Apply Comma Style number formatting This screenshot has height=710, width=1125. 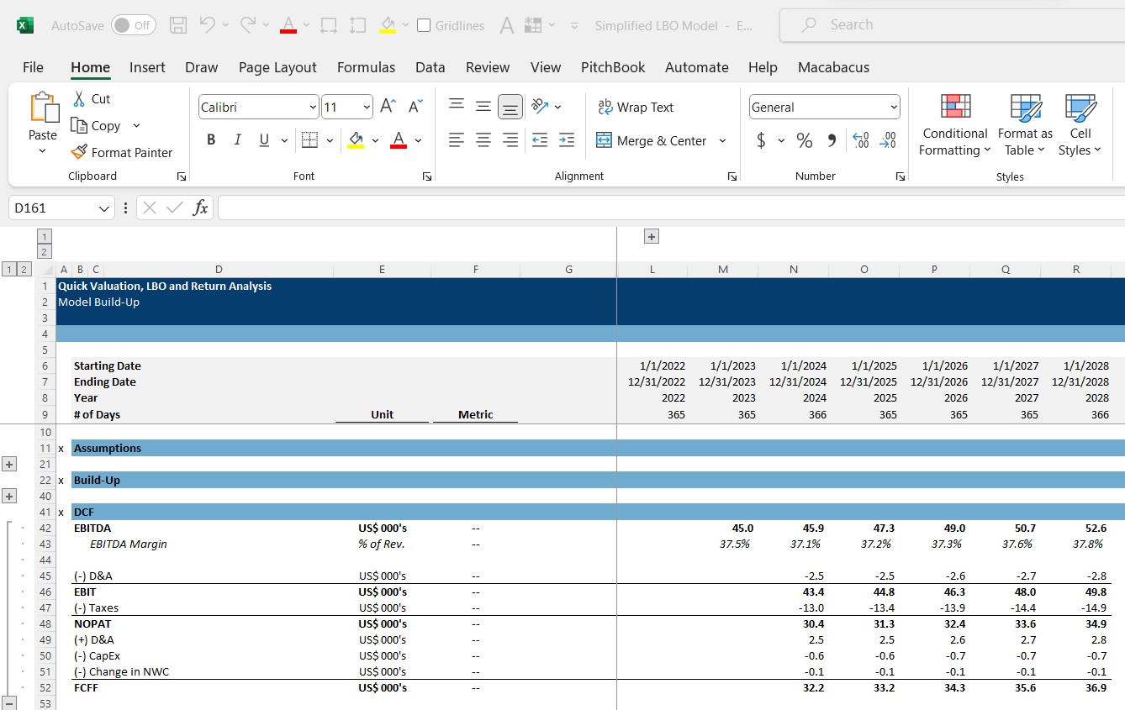click(832, 140)
